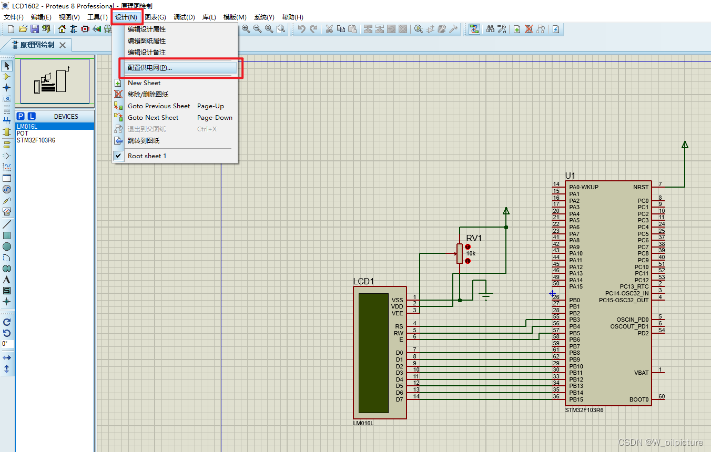This screenshot has height=452, width=711.
Task: Select the 2D text 'A' tool
Action: [x=7, y=280]
